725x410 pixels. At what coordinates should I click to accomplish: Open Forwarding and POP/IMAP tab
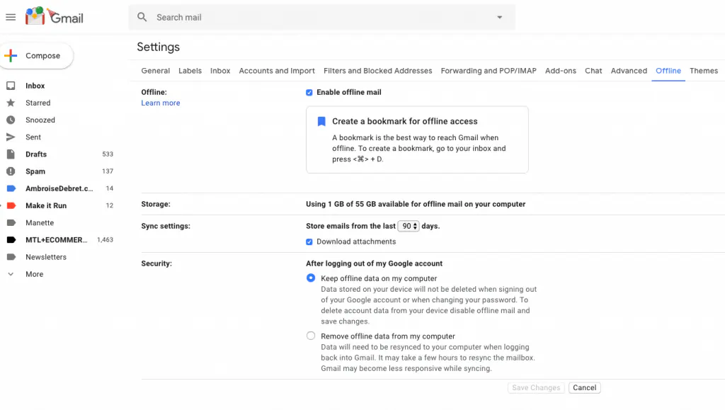(x=489, y=71)
